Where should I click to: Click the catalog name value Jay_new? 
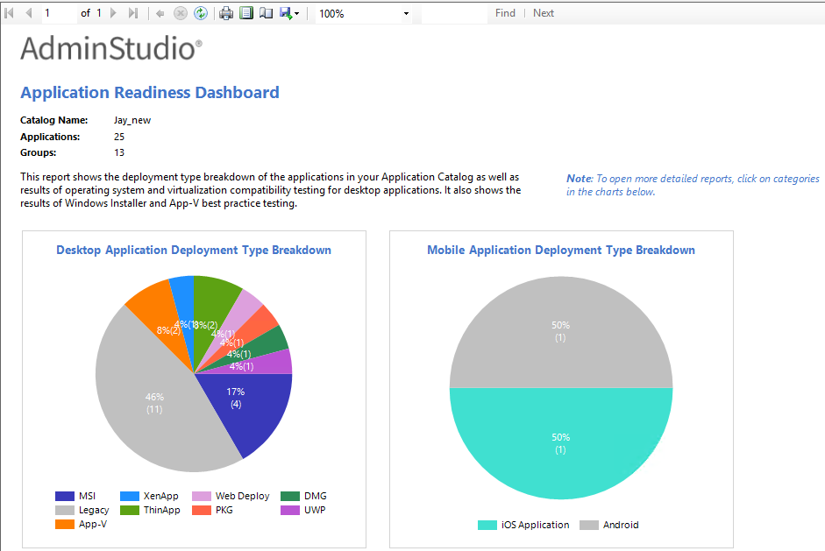(x=132, y=120)
